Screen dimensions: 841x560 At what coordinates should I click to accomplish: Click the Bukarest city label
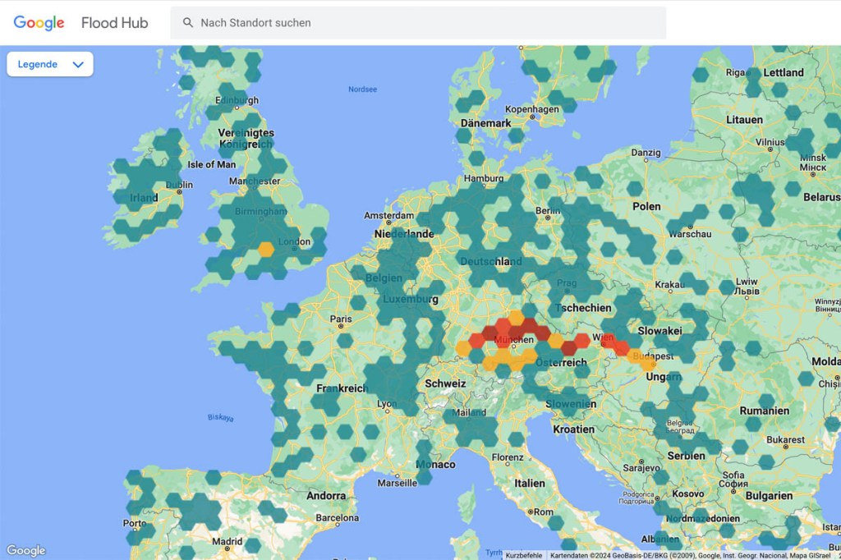tap(785, 440)
